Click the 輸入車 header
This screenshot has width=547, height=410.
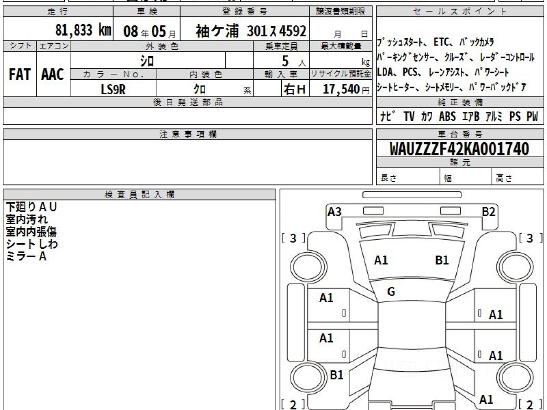point(281,74)
